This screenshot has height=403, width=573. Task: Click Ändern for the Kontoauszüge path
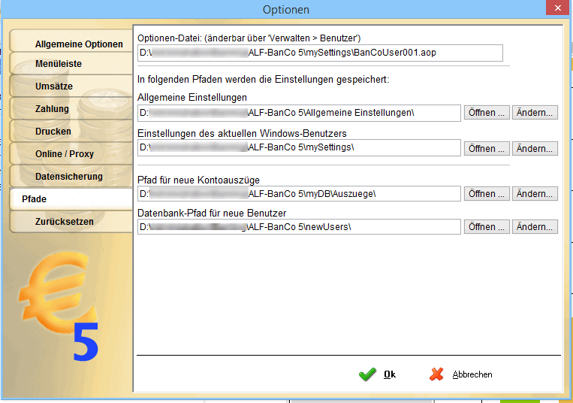pos(535,193)
